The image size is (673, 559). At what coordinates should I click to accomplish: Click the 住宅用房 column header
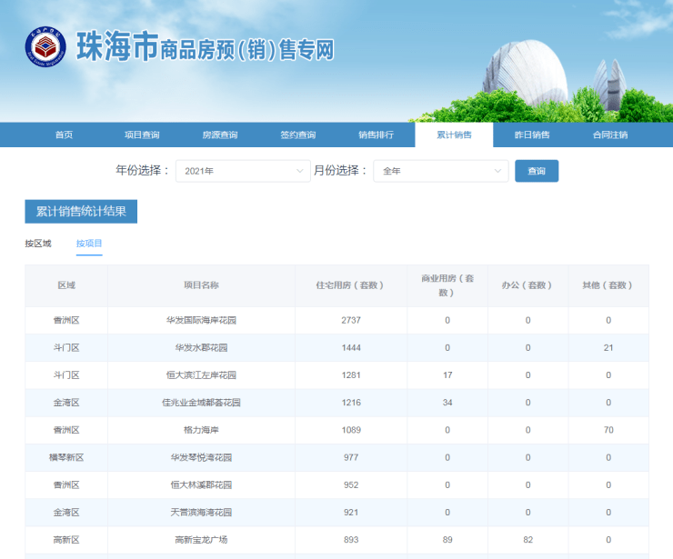(352, 285)
